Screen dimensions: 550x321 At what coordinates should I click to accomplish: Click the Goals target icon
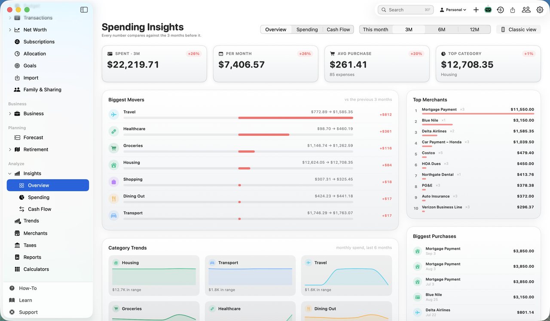coord(17,66)
